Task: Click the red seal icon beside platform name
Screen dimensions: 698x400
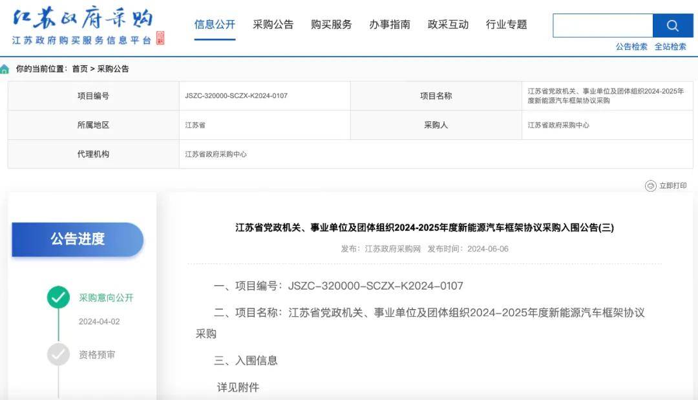Action: [x=160, y=38]
